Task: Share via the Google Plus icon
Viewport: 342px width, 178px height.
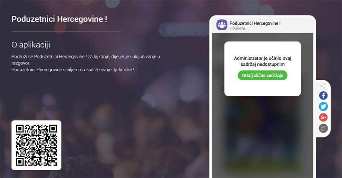Action: pos(323,117)
